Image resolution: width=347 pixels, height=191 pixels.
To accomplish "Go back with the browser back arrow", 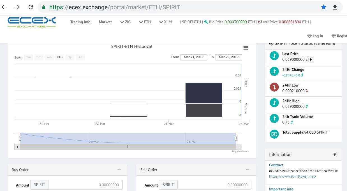I will (x=4, y=7).
